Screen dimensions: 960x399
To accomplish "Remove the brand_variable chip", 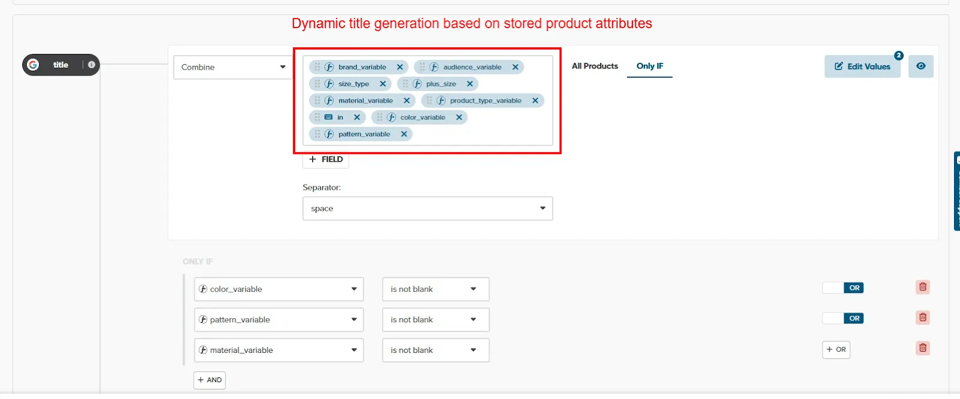I will click(x=400, y=67).
